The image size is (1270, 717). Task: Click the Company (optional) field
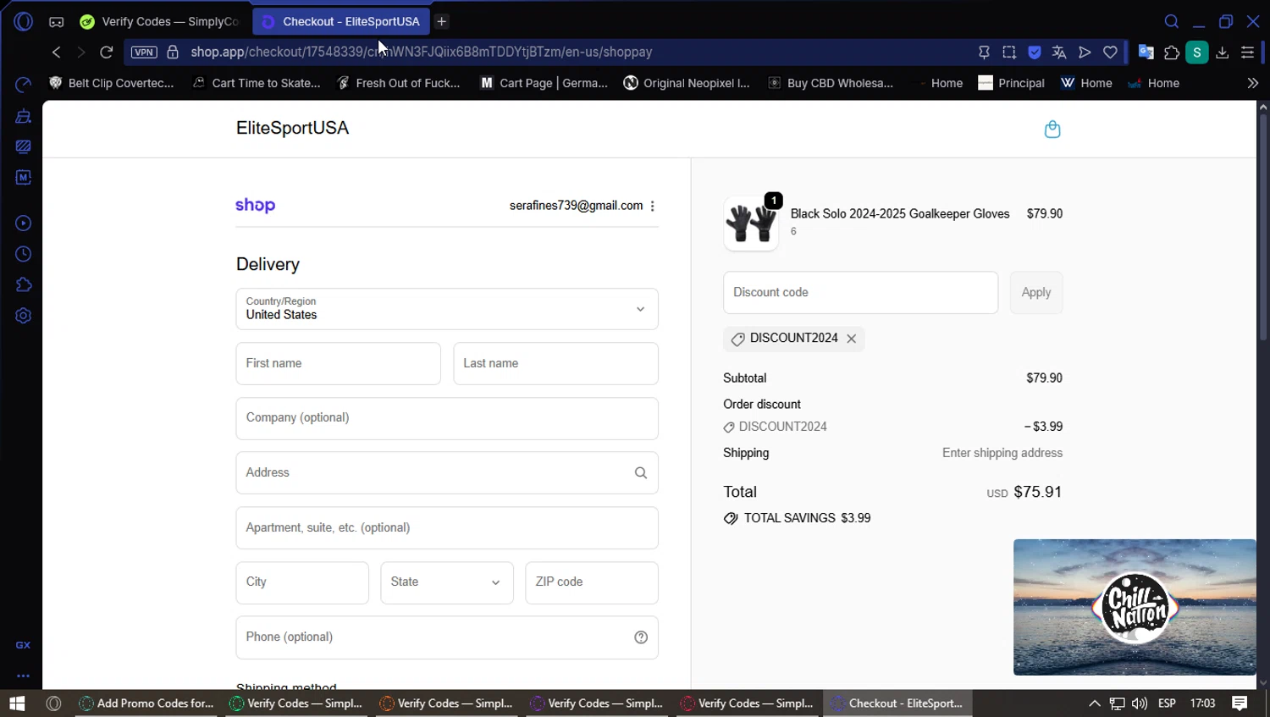coord(447,418)
